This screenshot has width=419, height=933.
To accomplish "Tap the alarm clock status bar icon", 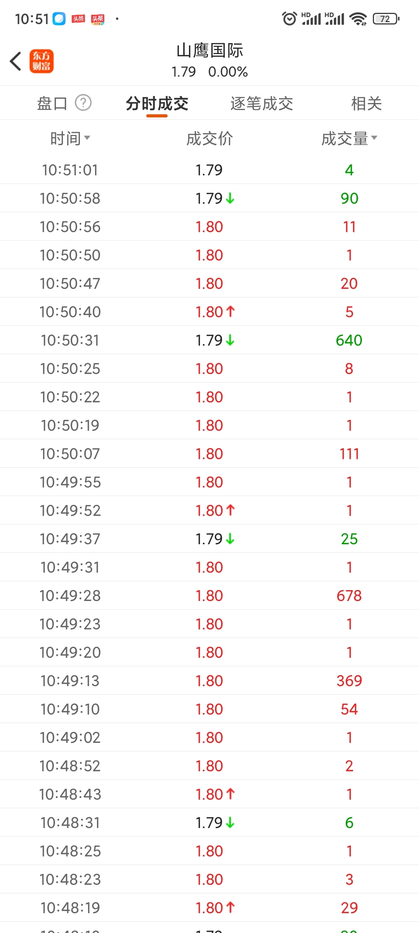I will pyautogui.click(x=289, y=19).
